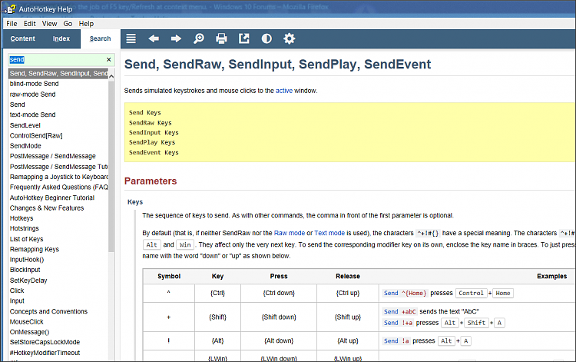
Task: Go back using the left arrow icon
Action: click(154, 38)
